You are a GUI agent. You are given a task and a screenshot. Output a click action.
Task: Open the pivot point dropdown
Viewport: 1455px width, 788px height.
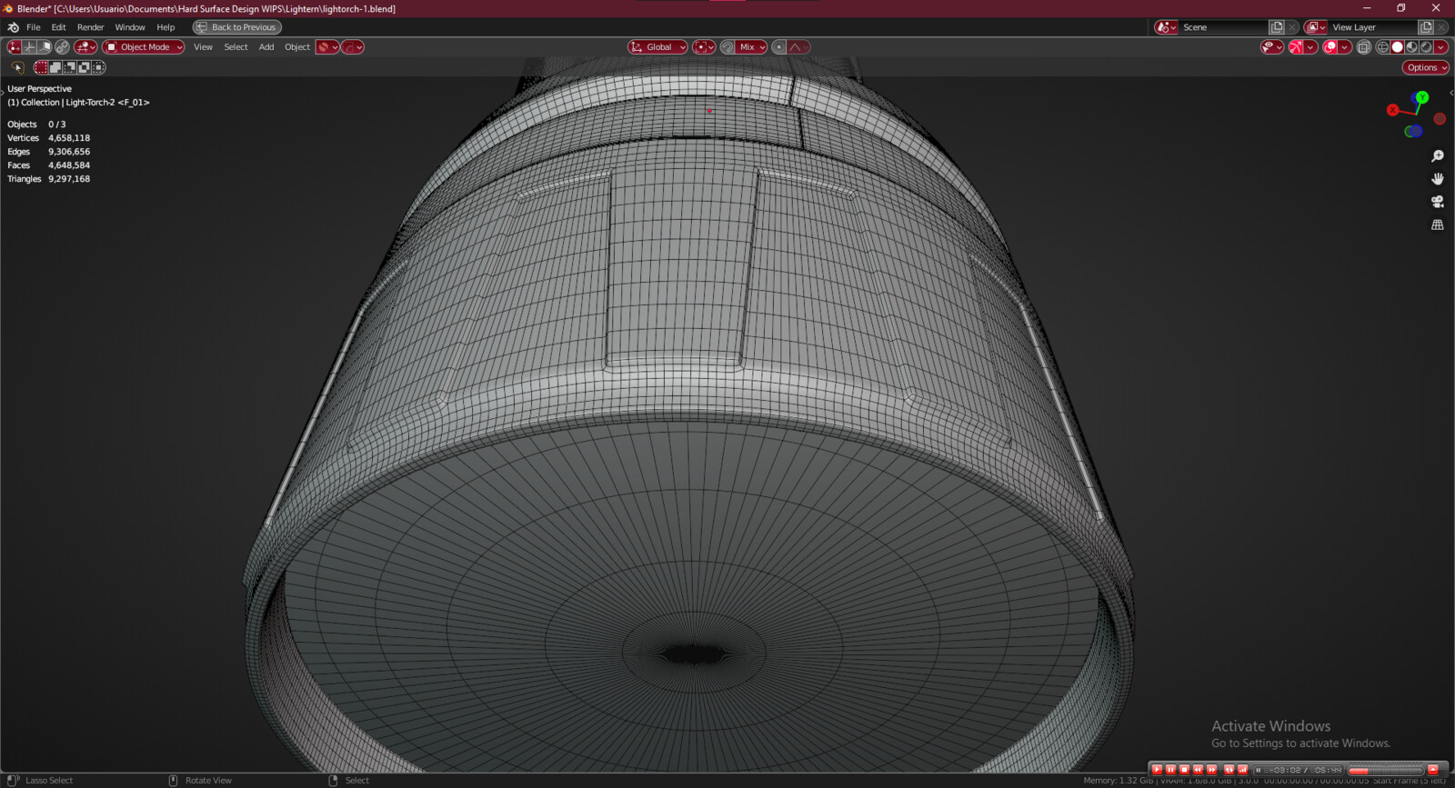(704, 46)
